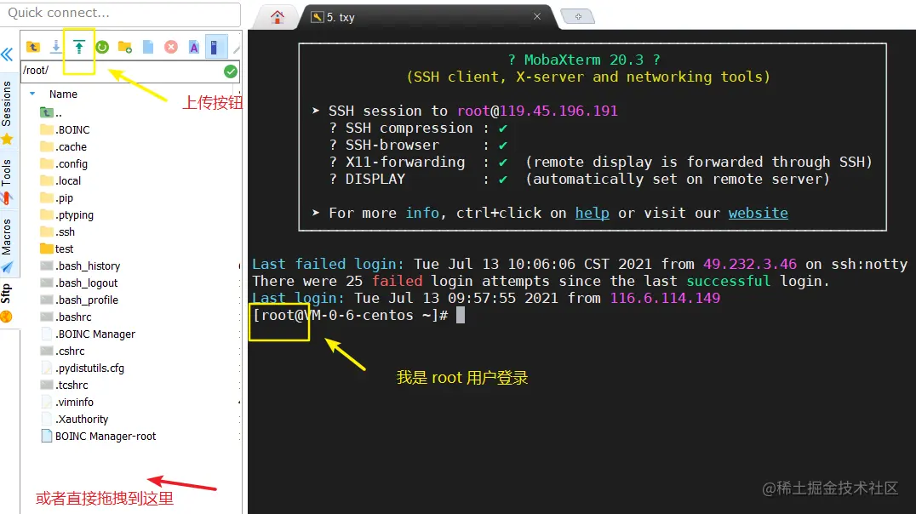Select the .bash_logout file
916x514 pixels.
click(79, 283)
